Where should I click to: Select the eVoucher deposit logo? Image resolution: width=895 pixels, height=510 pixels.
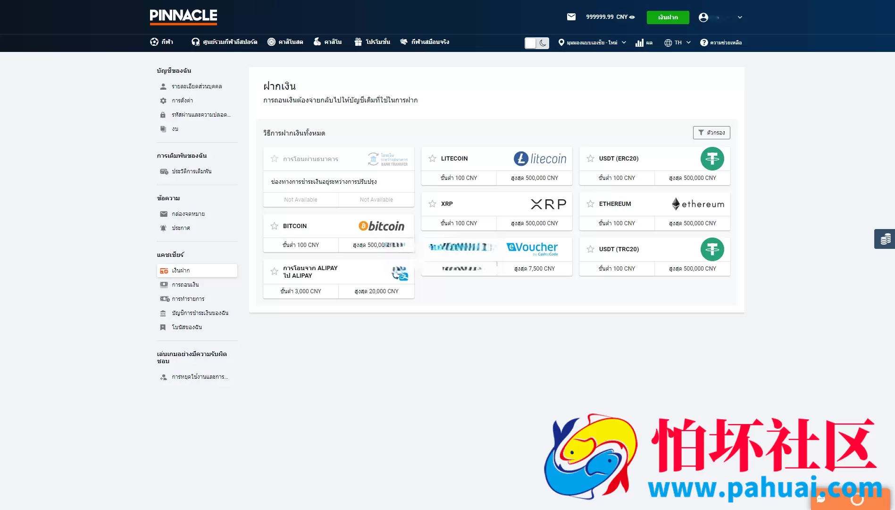(532, 248)
